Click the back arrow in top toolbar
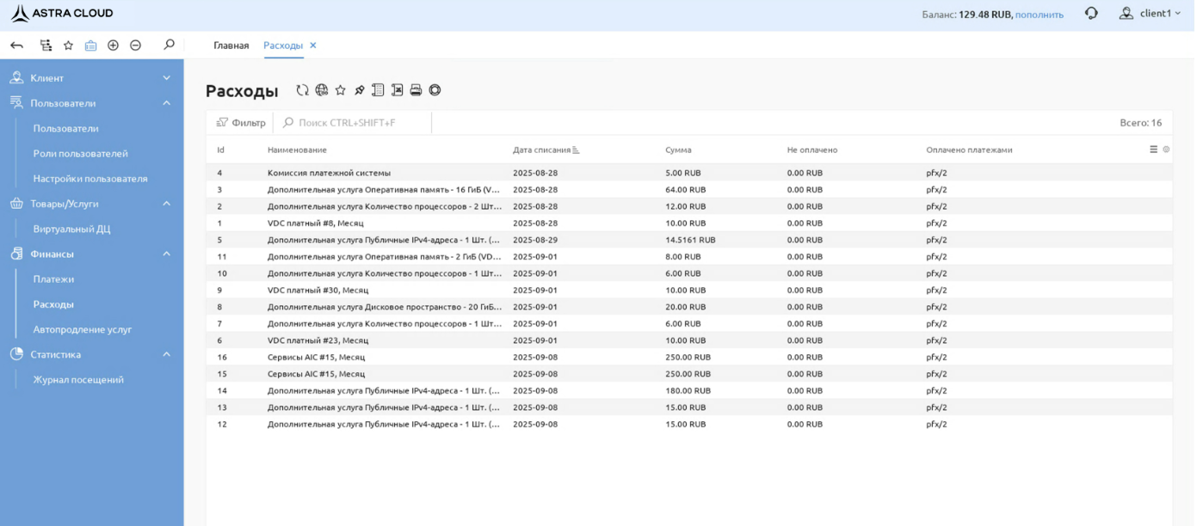 click(17, 46)
